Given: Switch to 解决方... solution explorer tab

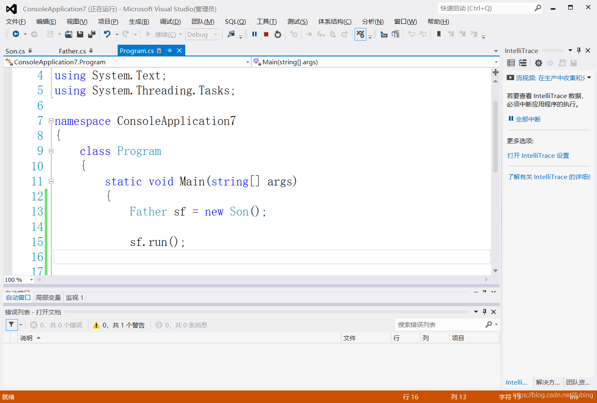Looking at the screenshot, I should click(548, 382).
